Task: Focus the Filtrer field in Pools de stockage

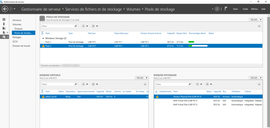Action: [x=58, y=26]
